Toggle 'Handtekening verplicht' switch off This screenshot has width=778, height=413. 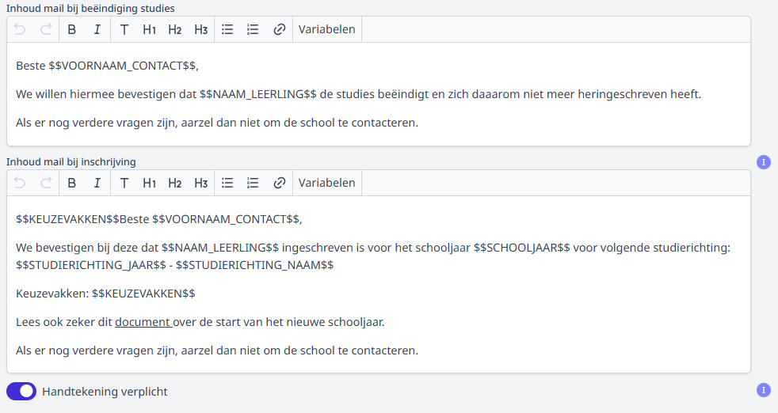[21, 391]
